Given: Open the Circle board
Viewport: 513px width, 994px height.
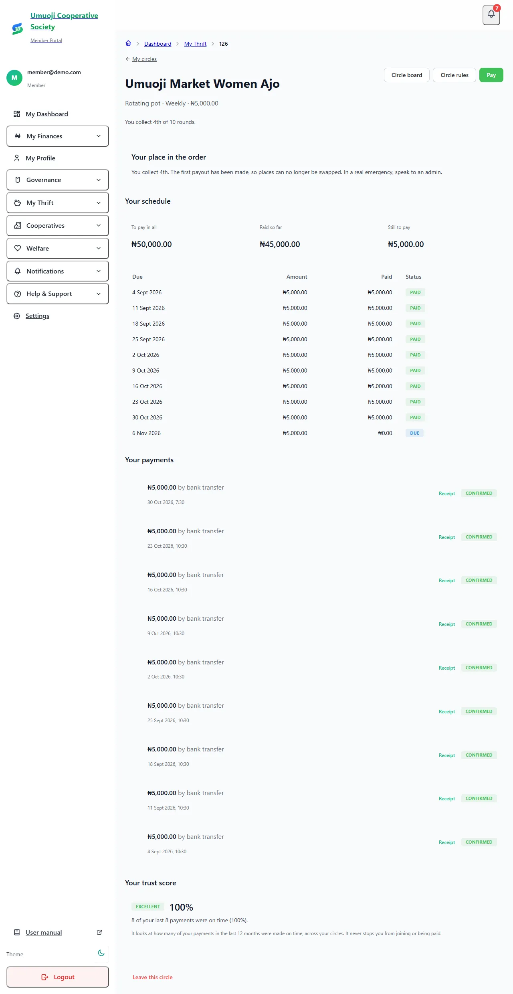Looking at the screenshot, I should point(407,75).
